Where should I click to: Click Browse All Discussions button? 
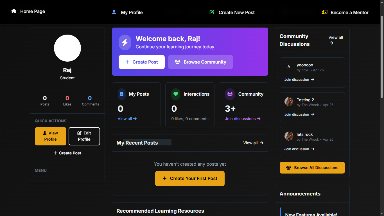click(x=312, y=168)
